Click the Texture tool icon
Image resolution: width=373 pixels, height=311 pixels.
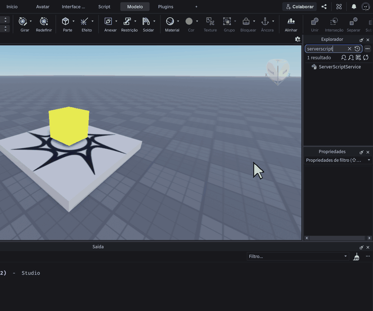click(x=210, y=21)
